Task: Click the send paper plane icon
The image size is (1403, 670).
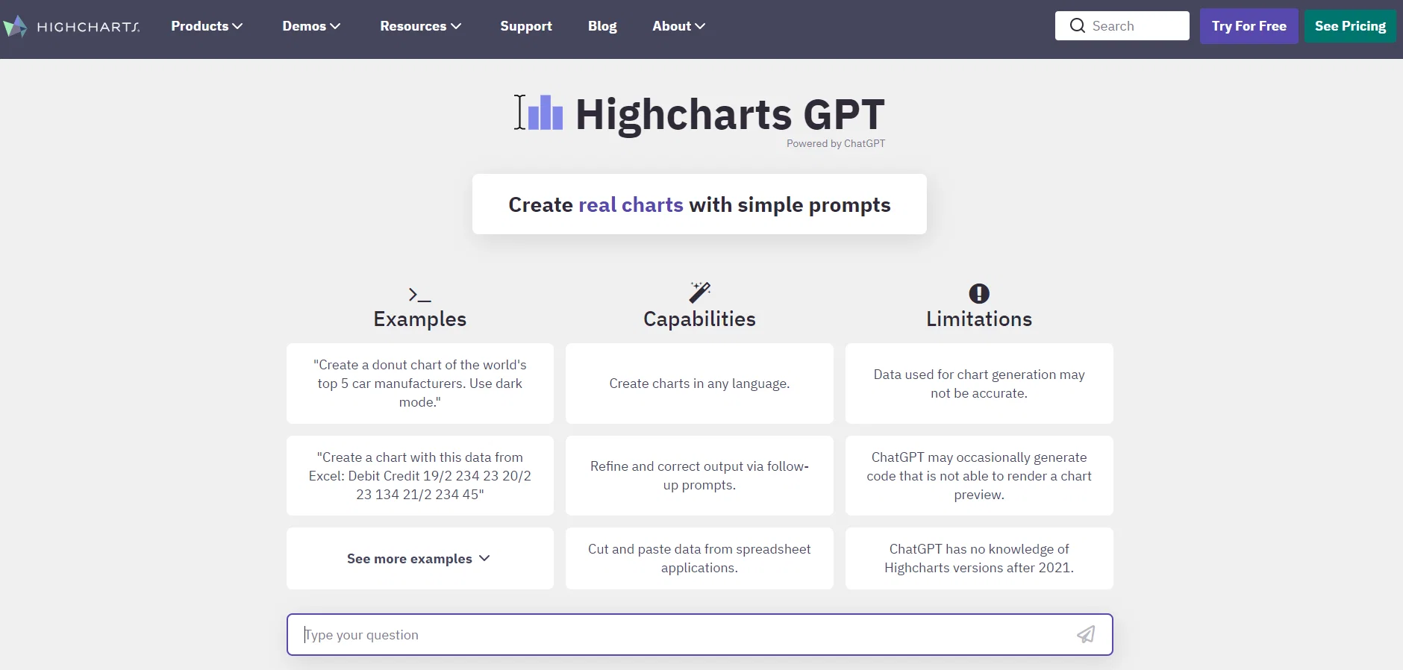Action: click(1086, 634)
